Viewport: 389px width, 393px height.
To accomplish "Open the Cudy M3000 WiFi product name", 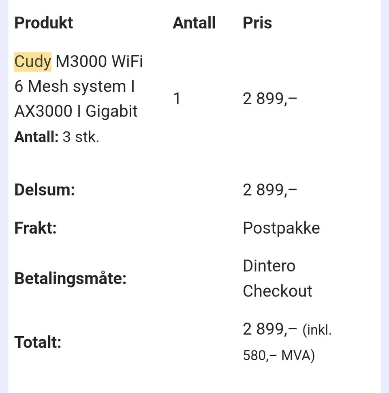I will (x=78, y=86).
